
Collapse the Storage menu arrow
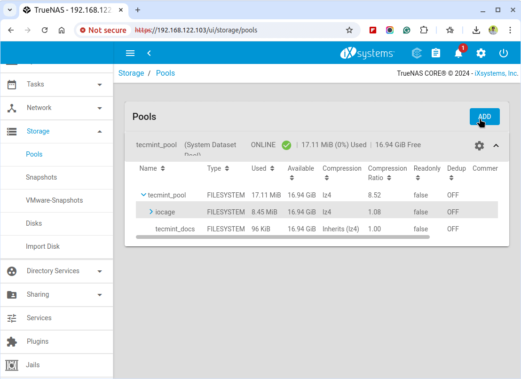point(100,132)
